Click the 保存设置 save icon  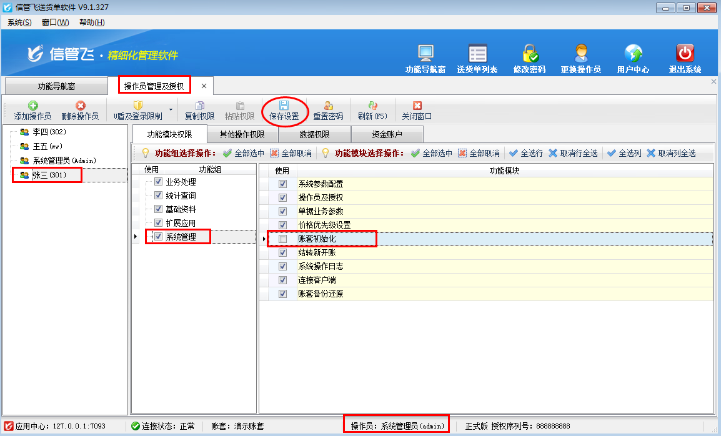[x=284, y=106]
